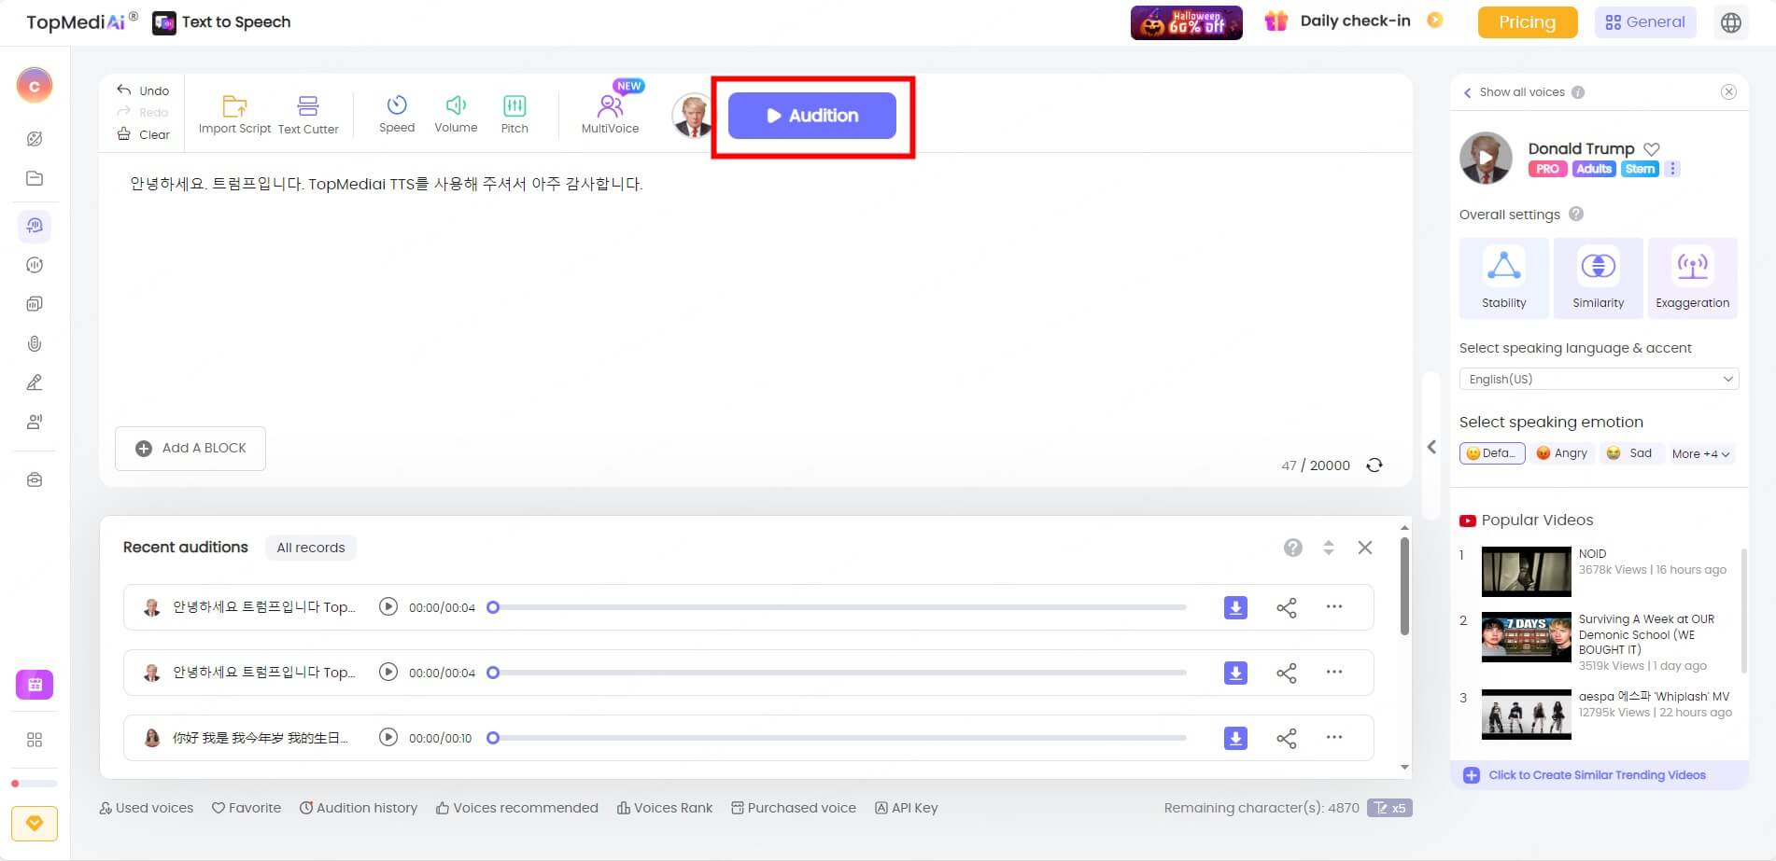Favorite the Donald Trump voice
The image size is (1776, 861).
[x=1652, y=148]
